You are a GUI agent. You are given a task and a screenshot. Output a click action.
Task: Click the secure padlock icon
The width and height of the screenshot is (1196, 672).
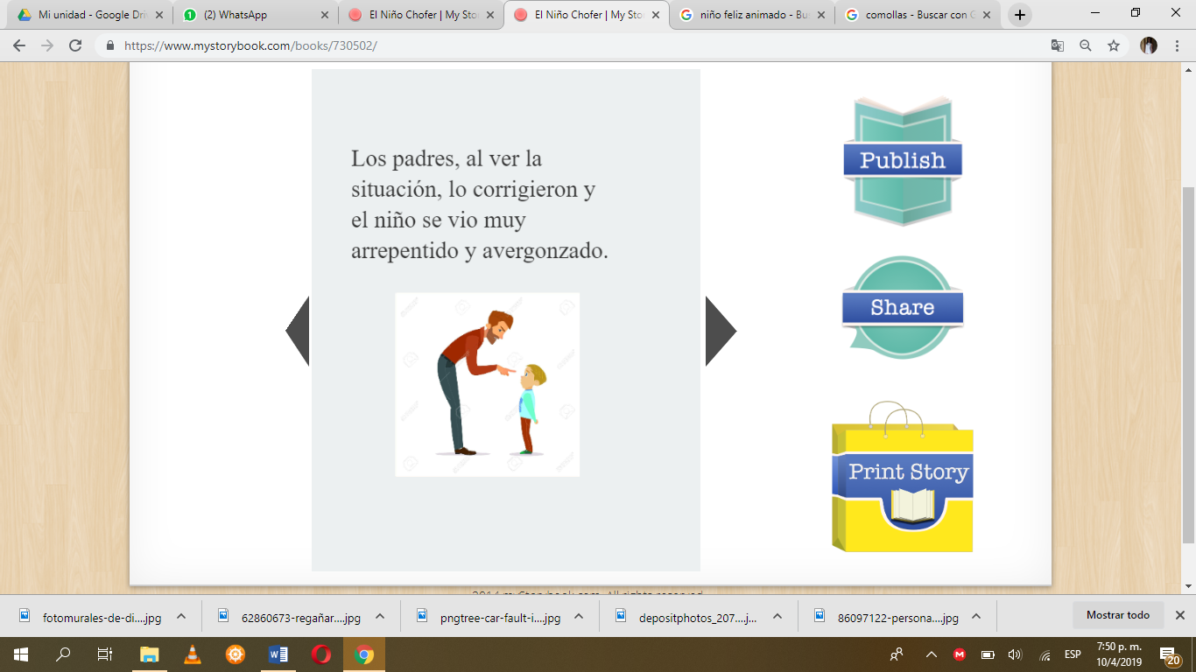(x=111, y=45)
